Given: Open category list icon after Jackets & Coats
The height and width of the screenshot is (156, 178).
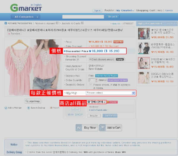Looking at the screenshot, I should point(82,23).
